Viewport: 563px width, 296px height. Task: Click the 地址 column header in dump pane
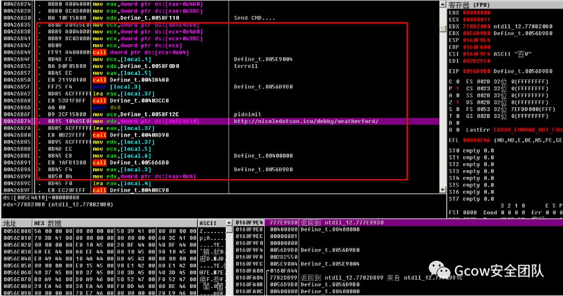pyautogui.click(x=10, y=223)
